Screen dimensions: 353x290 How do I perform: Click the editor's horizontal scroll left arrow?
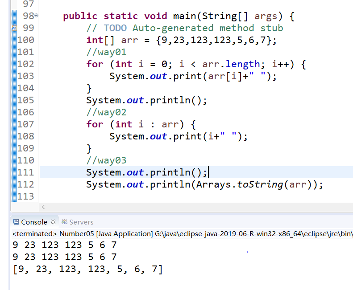click(43, 207)
